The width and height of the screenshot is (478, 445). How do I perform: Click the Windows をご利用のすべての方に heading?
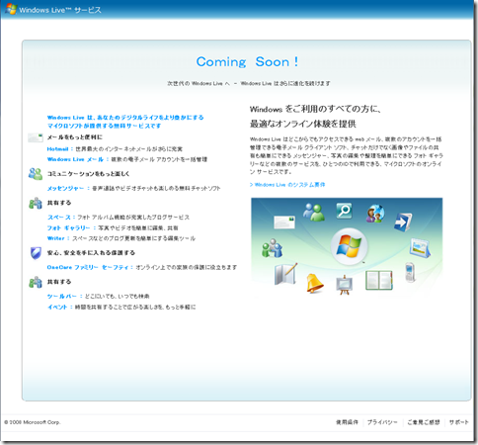[x=315, y=109]
